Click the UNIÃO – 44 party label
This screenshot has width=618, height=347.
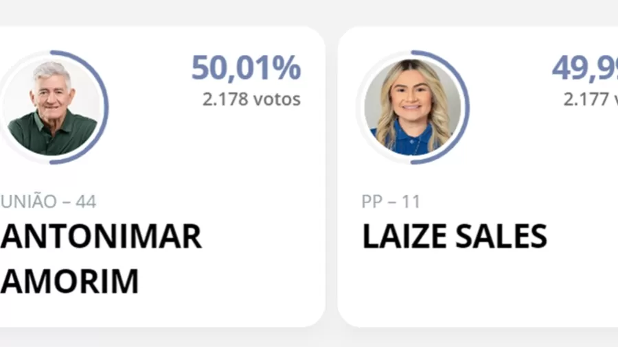(48, 202)
